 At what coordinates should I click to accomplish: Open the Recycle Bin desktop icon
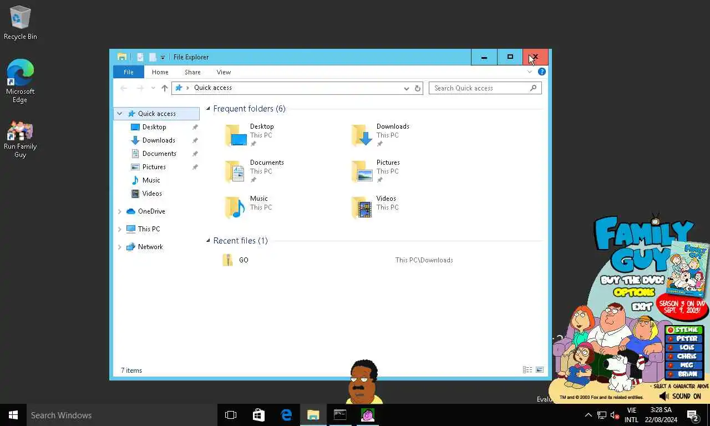point(20,23)
